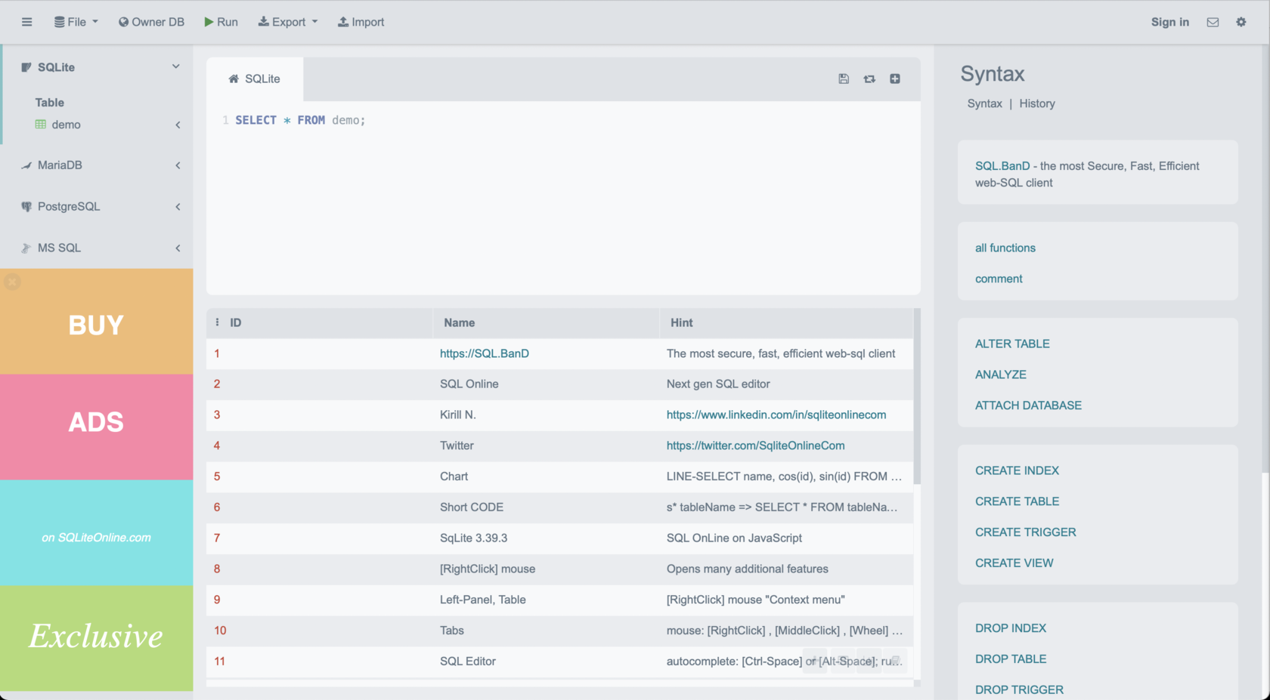Click the save floppy disk icon
The width and height of the screenshot is (1270, 700).
point(844,79)
